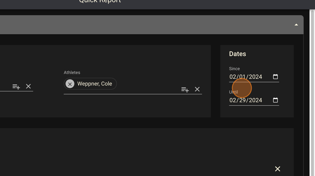Open the calendar picker for the Until date

click(275, 100)
